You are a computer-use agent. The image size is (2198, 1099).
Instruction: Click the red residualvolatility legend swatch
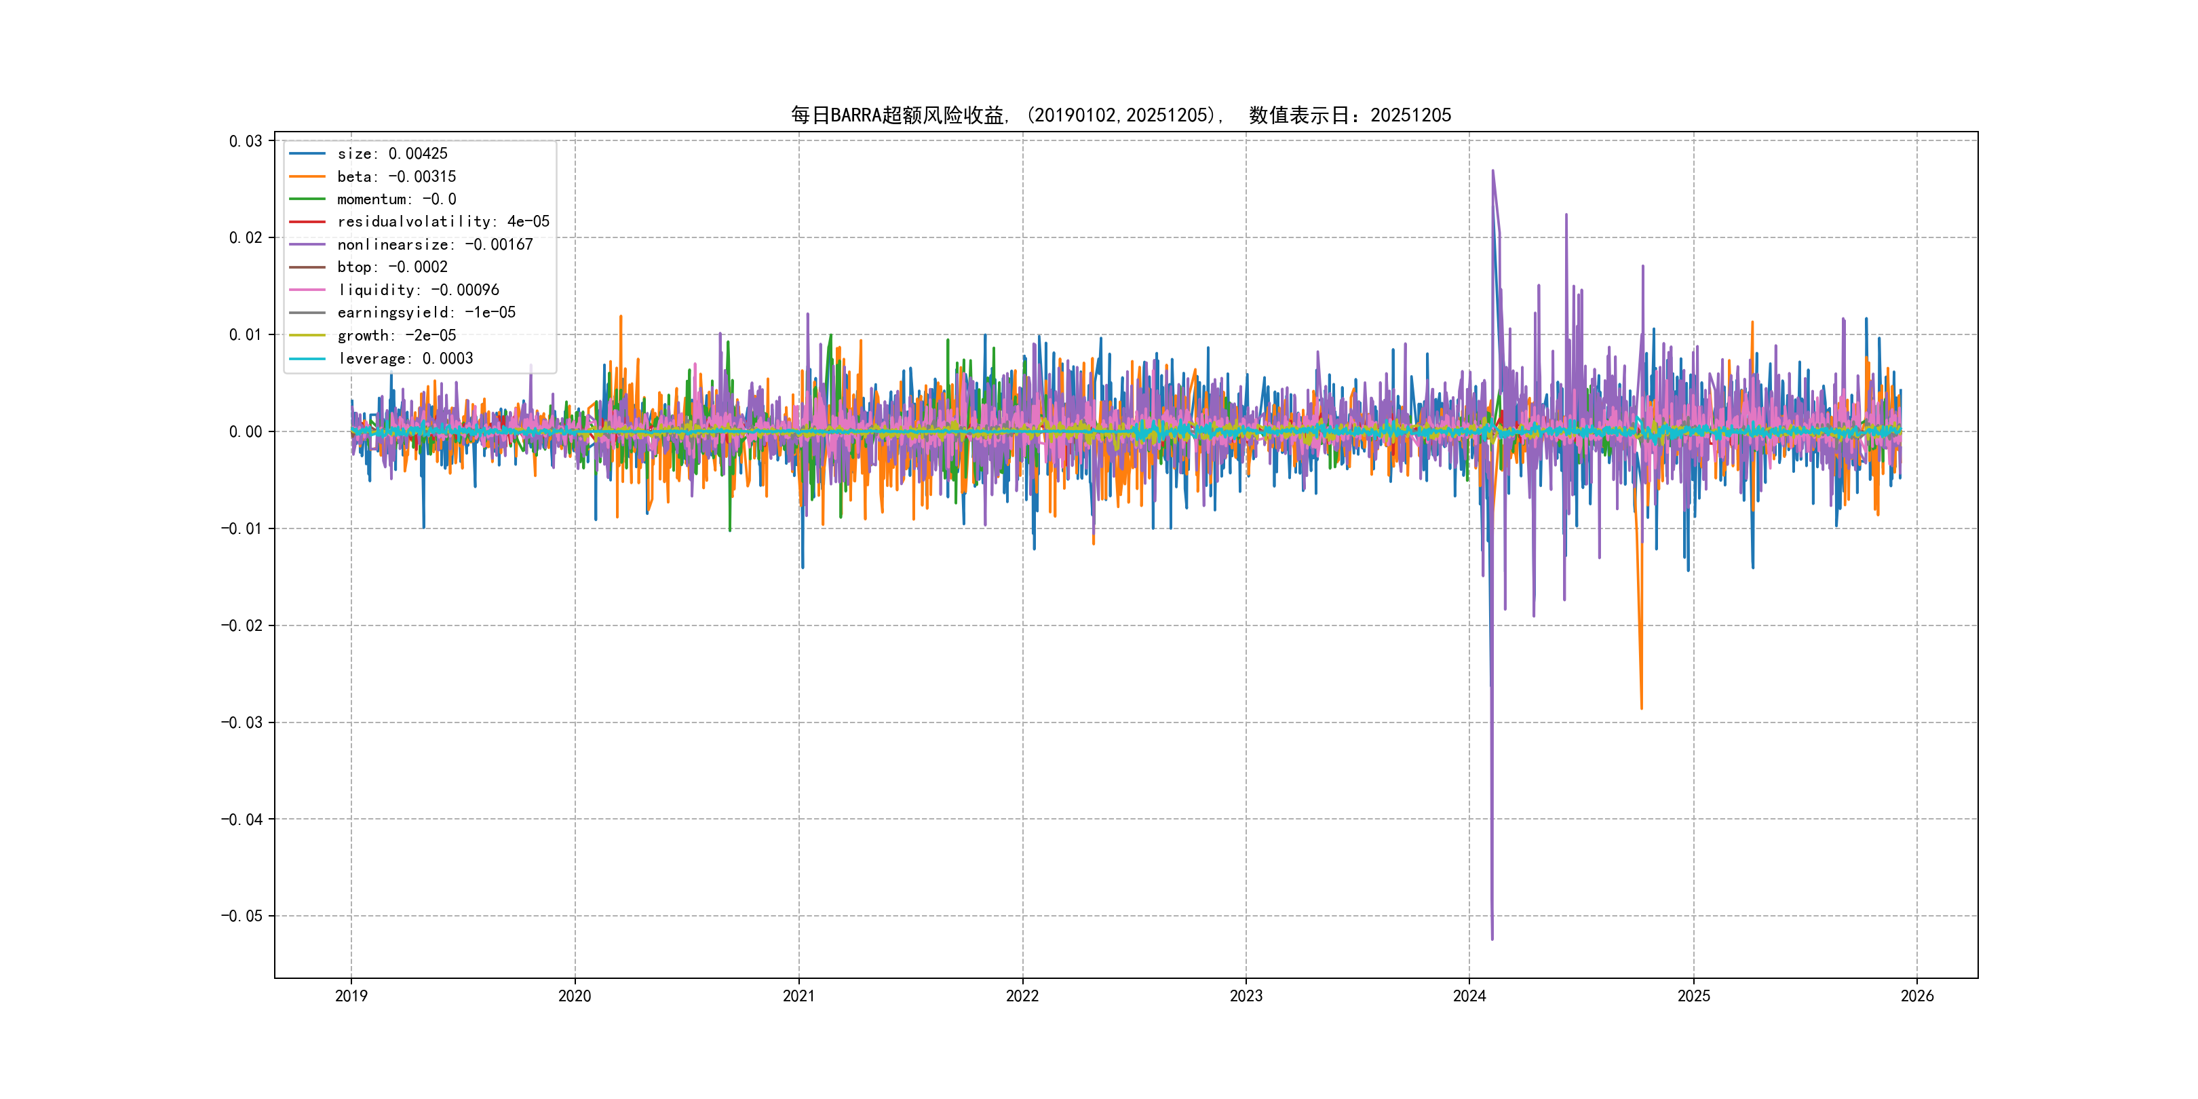pos(307,222)
